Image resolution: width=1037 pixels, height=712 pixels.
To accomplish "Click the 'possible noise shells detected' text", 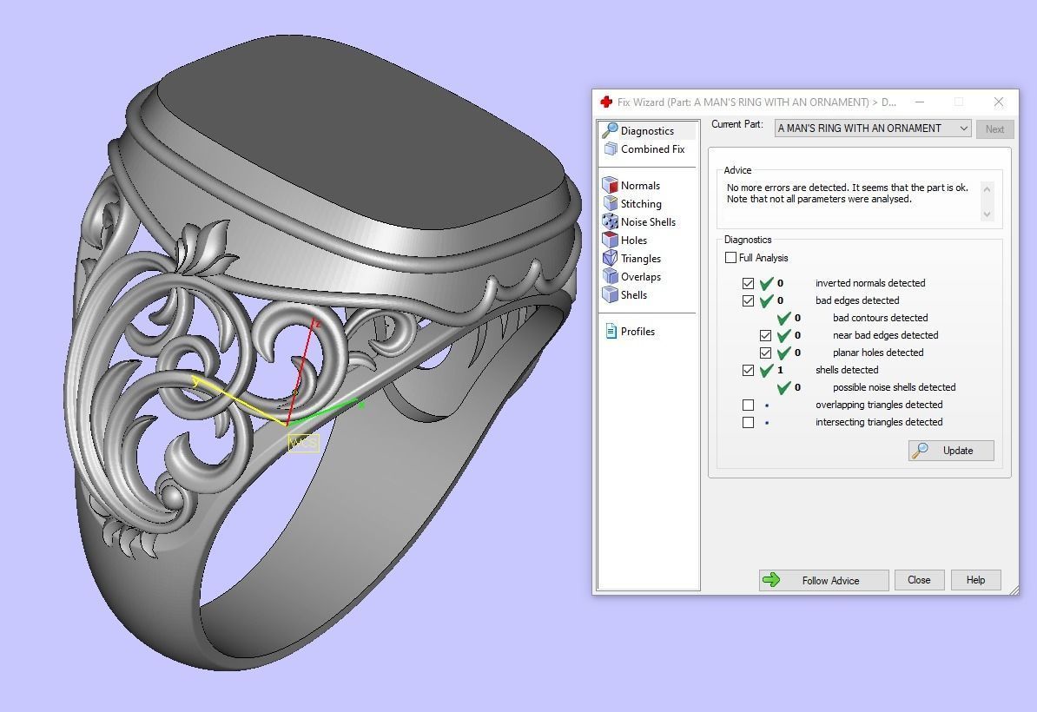I will tap(895, 387).
